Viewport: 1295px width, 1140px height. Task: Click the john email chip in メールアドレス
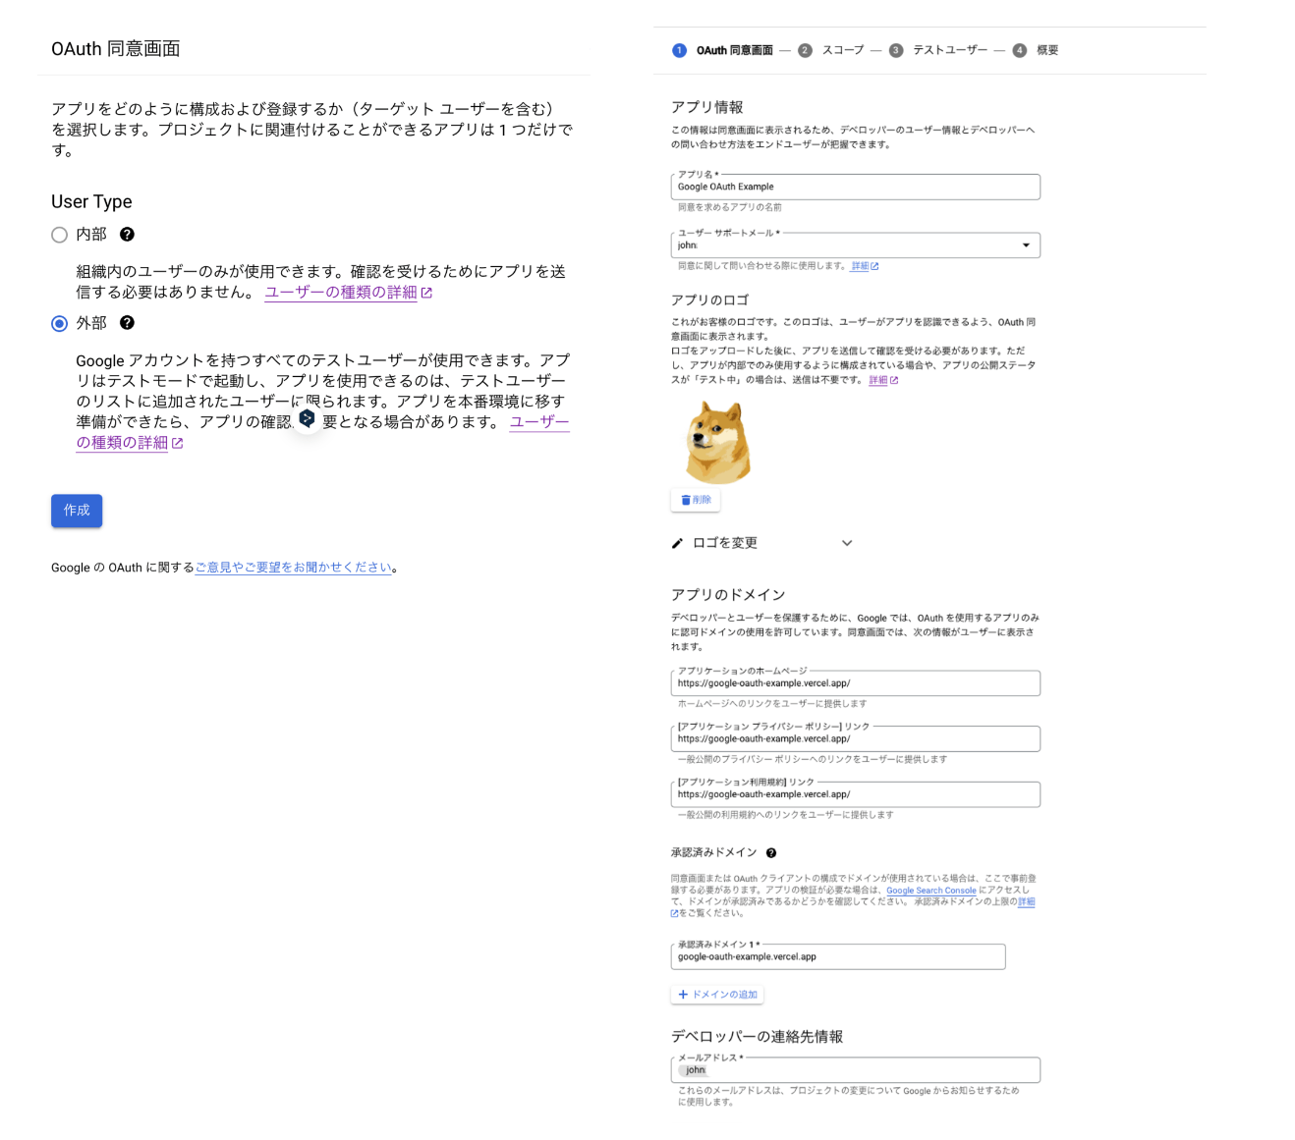tap(694, 1070)
